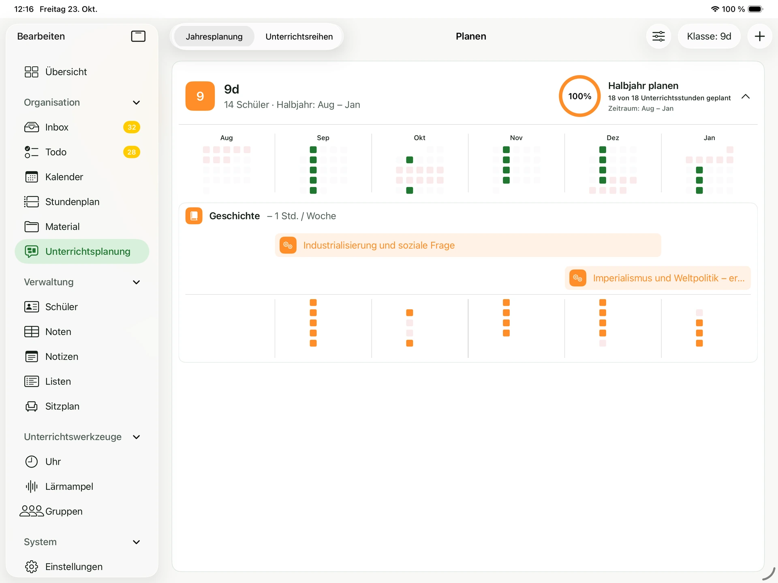The width and height of the screenshot is (778, 583).
Task: Toggle the sidebar layout icon
Action: pyautogui.click(x=138, y=36)
